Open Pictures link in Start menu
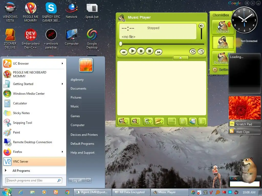Screen dimensions: 262x196 [76, 97]
